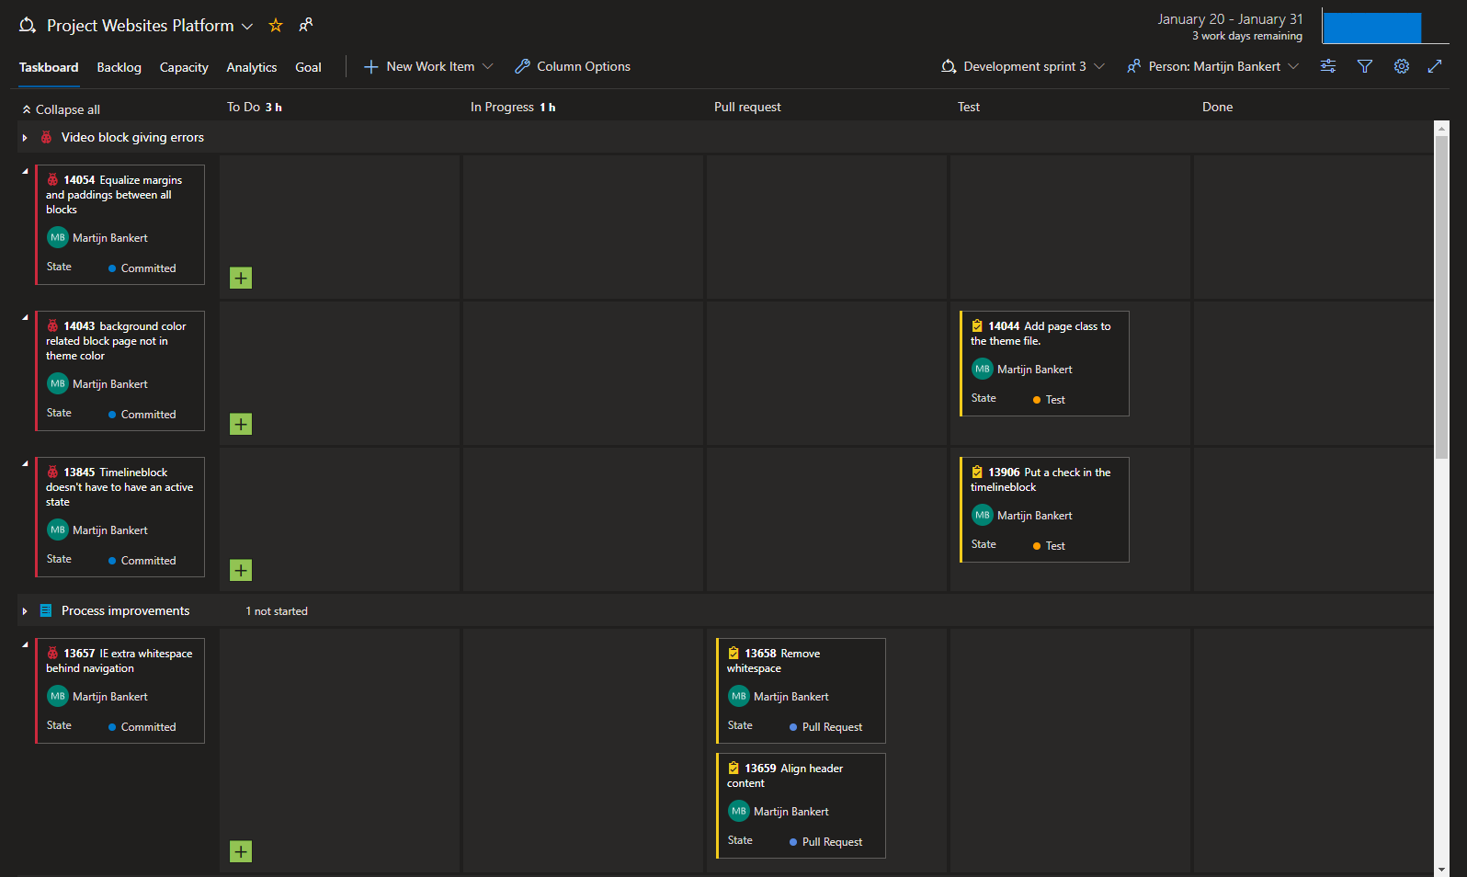Click task icon of card 13658
Screen dimensions: 1467x877
pos(733,653)
